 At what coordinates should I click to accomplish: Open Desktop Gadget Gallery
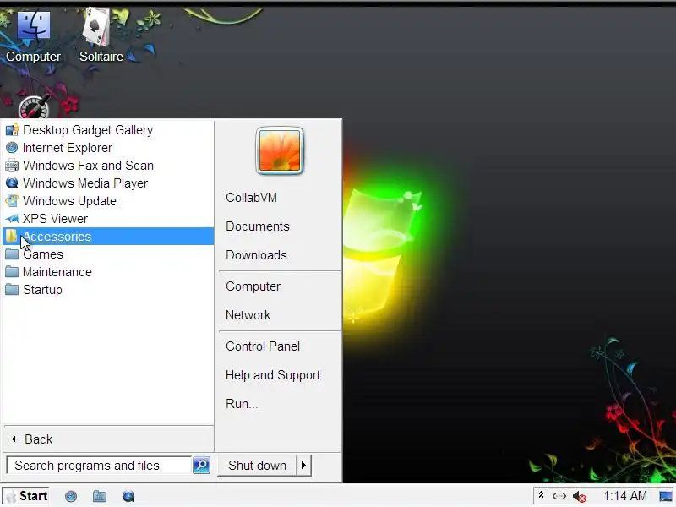point(108,130)
